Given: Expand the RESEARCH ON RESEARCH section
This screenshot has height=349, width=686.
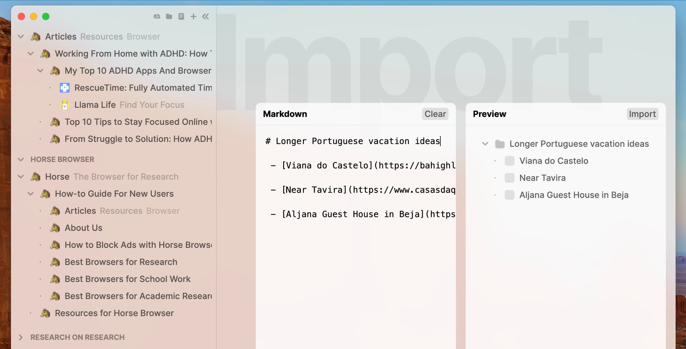Looking at the screenshot, I should (x=21, y=337).
